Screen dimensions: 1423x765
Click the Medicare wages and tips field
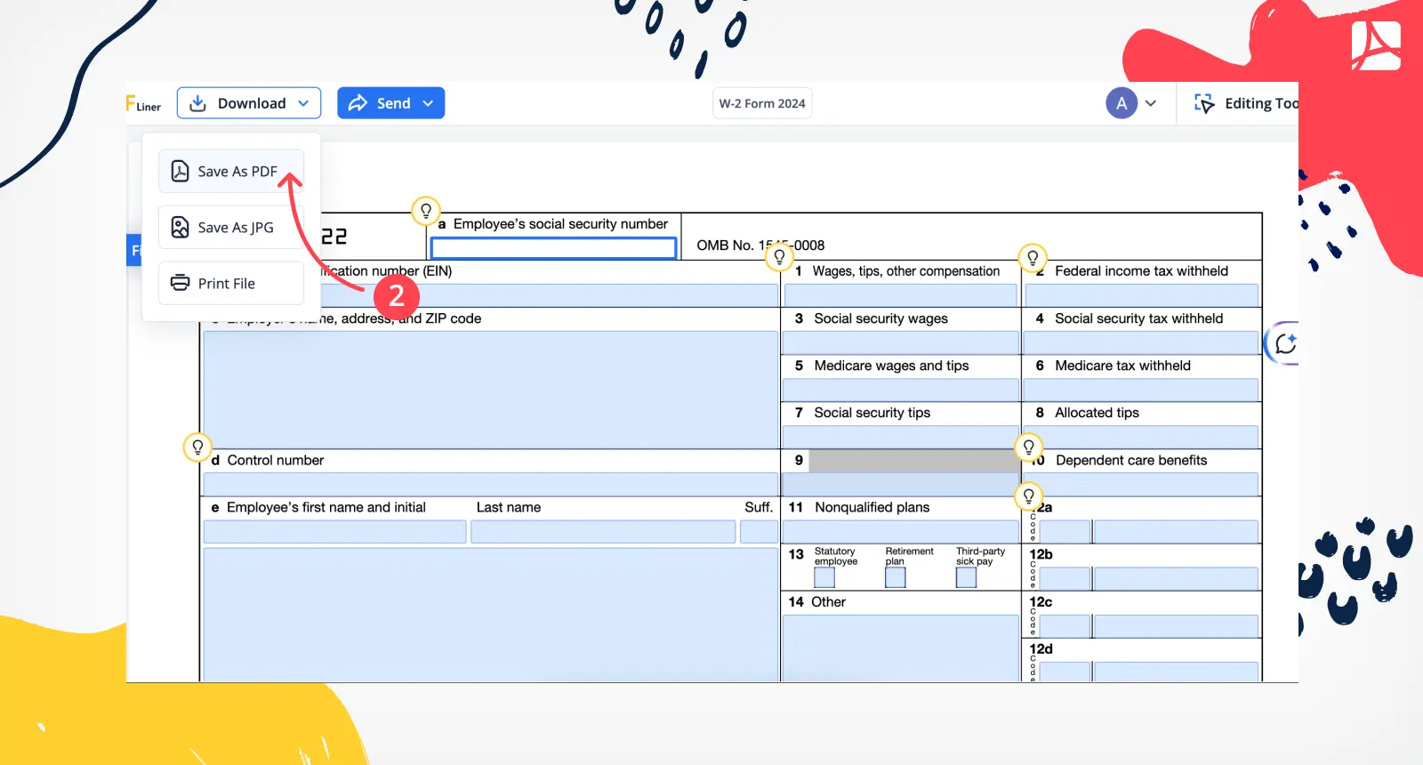tap(900, 390)
